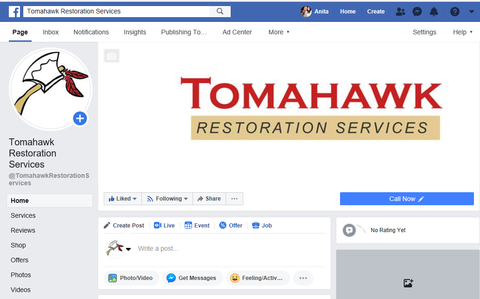Select Create Post

[124, 226]
